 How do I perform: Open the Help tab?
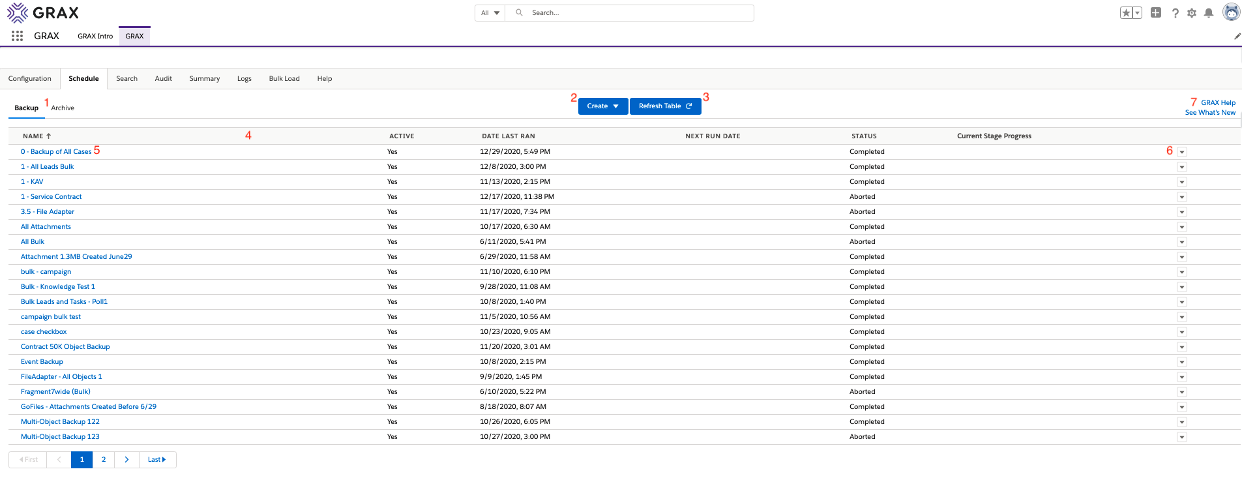click(325, 79)
